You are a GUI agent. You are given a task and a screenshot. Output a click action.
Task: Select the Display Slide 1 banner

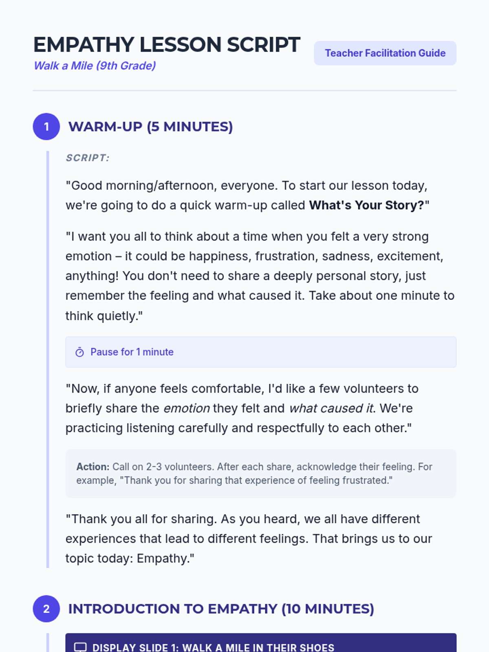click(261, 644)
